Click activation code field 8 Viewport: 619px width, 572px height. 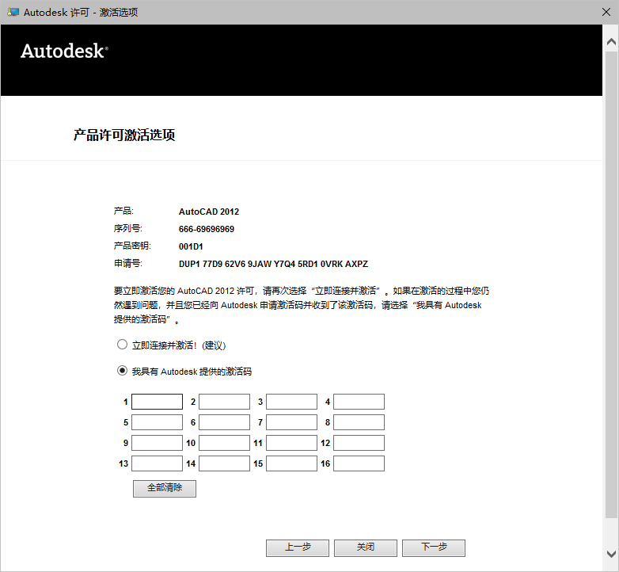click(x=359, y=422)
